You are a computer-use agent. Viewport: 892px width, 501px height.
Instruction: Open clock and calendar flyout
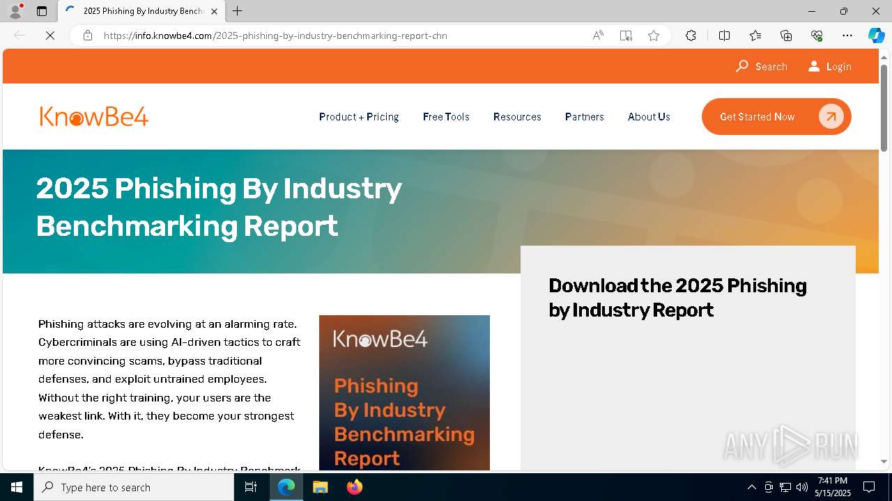coord(833,487)
